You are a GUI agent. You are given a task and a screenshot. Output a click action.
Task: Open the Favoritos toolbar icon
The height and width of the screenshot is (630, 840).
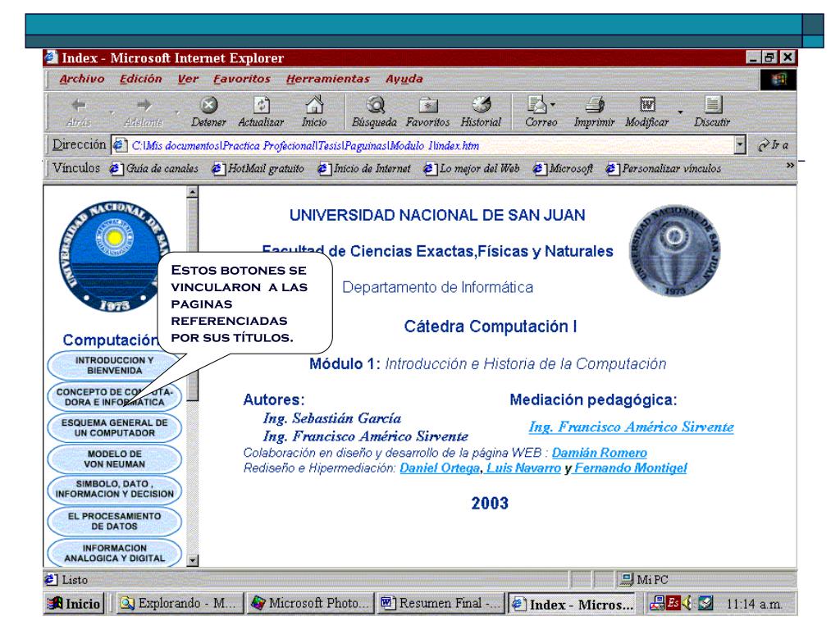427,104
